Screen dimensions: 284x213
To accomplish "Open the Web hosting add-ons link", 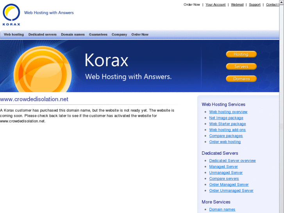I will [x=227, y=130].
